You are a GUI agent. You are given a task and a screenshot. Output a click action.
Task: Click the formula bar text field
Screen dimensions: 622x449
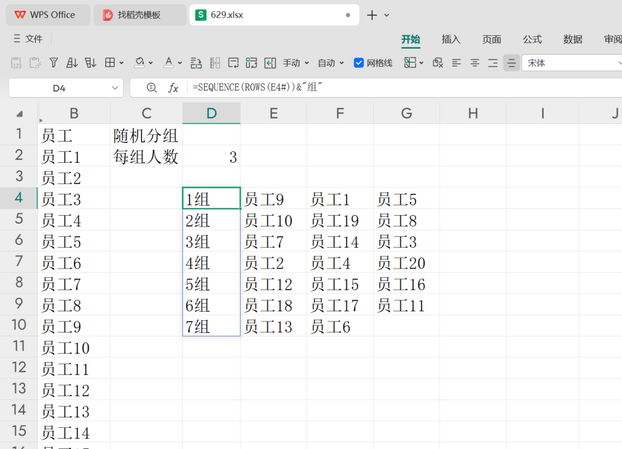coord(405,87)
